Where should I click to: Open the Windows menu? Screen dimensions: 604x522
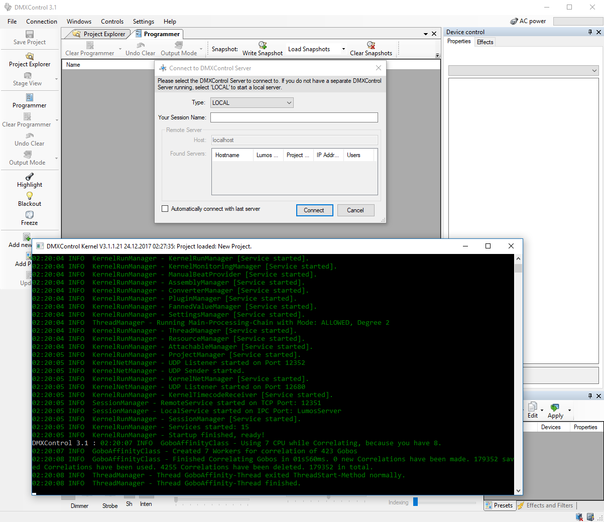79,22
